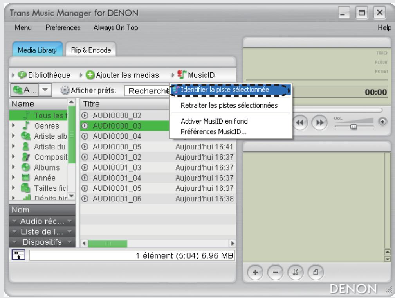Select Retraiter les pistes sélectionnées
Viewport: 395px width, 298px height.
pyautogui.click(x=229, y=105)
